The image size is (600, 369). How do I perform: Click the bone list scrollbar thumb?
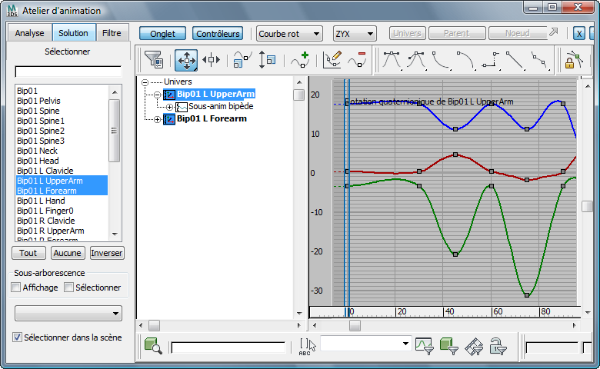click(x=115, y=131)
